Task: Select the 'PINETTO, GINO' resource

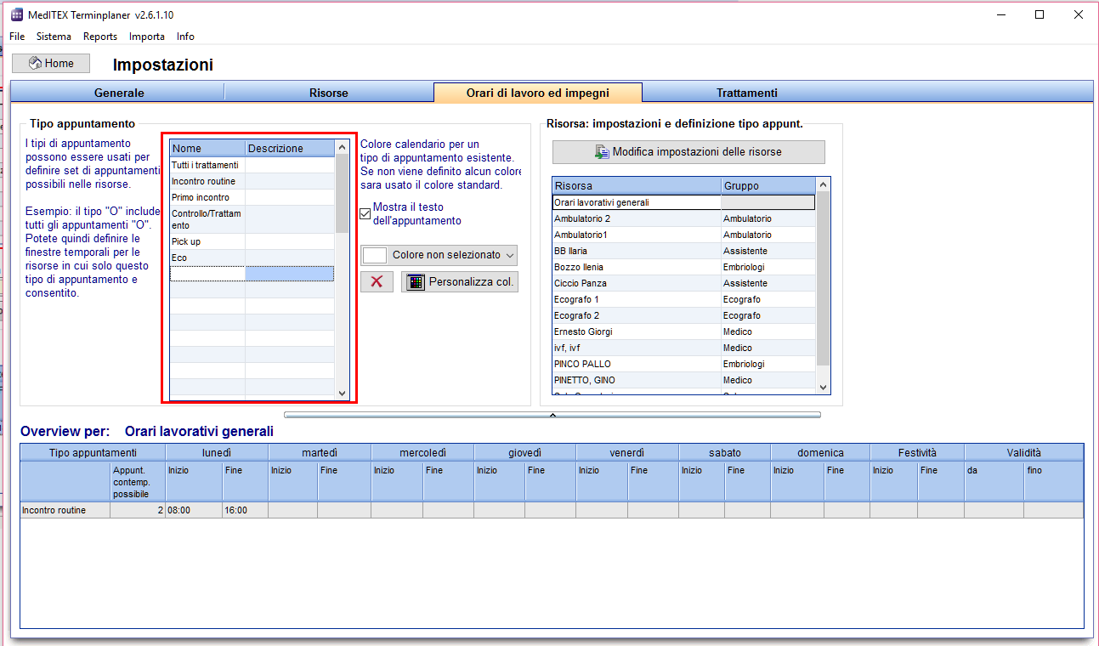Action: pyautogui.click(x=683, y=380)
